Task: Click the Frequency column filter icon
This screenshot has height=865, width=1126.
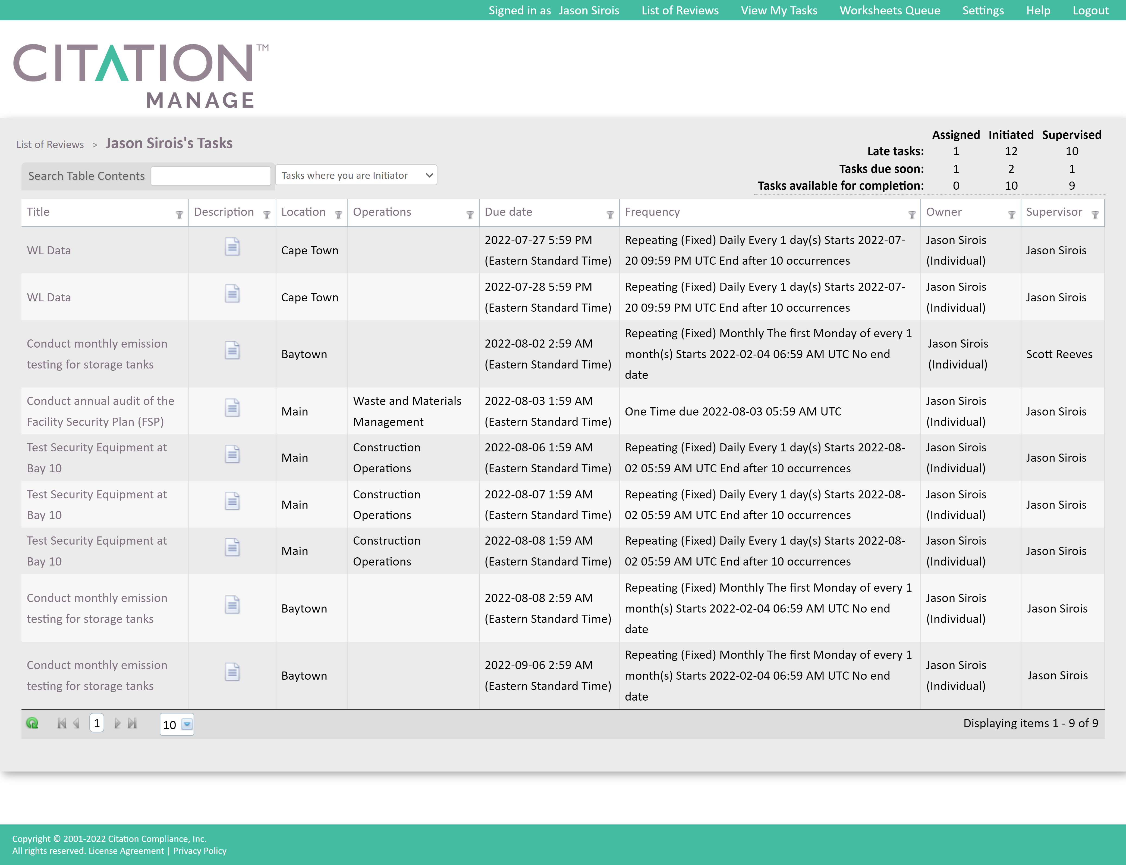Action: 911,215
